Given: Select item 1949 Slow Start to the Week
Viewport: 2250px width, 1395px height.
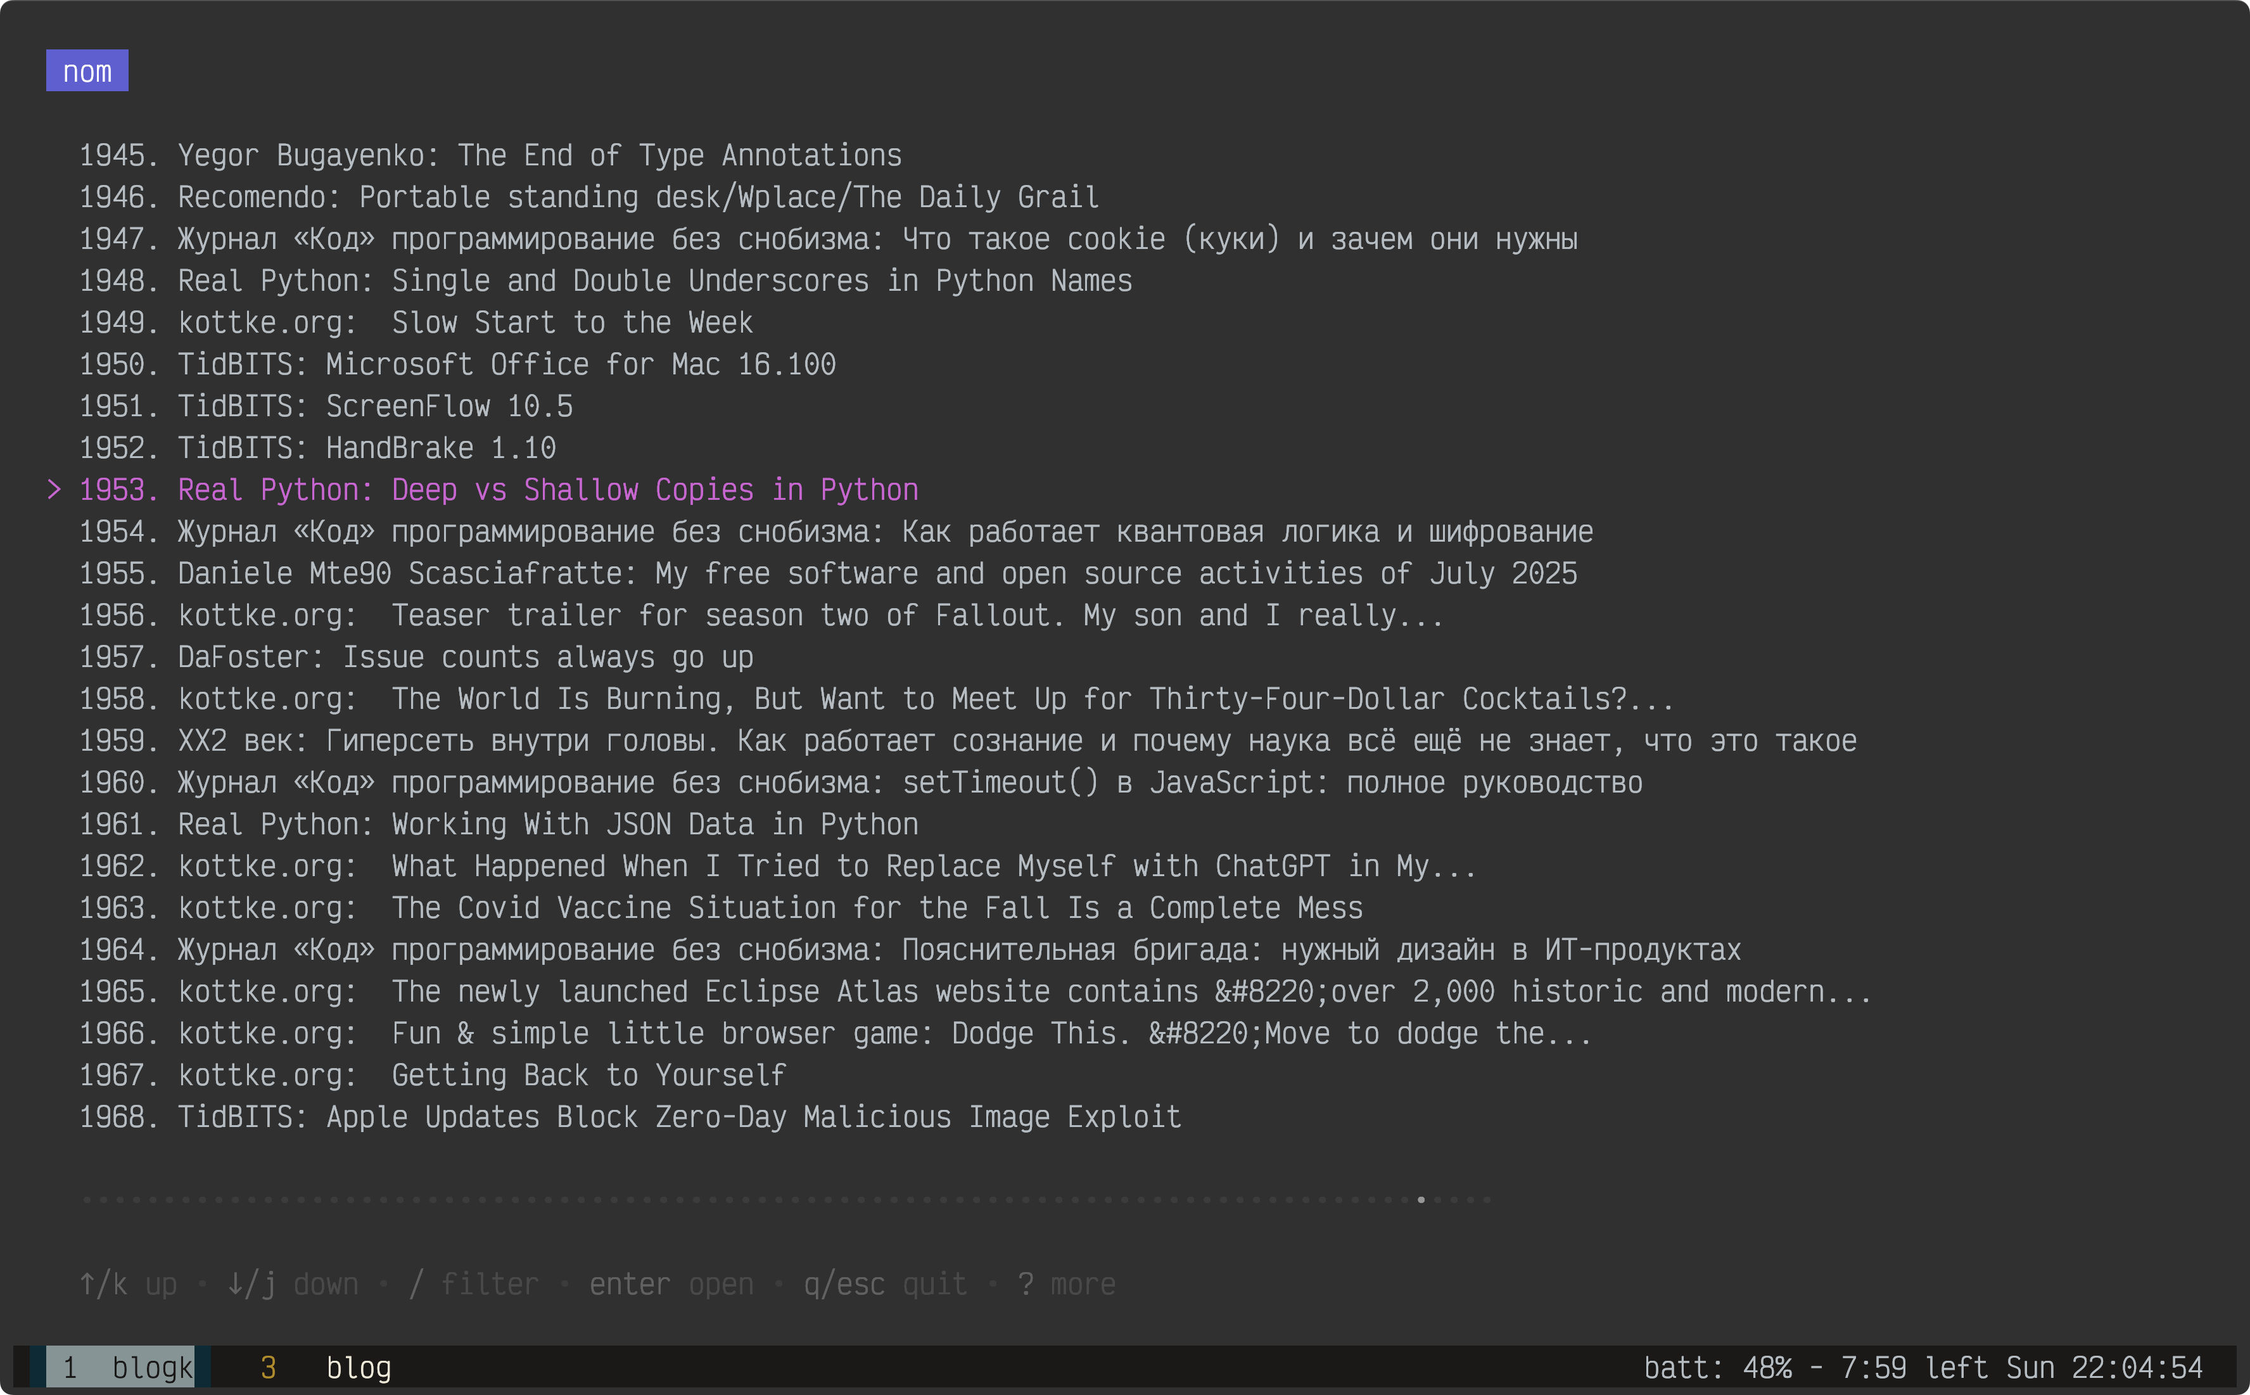Looking at the screenshot, I should point(416,322).
